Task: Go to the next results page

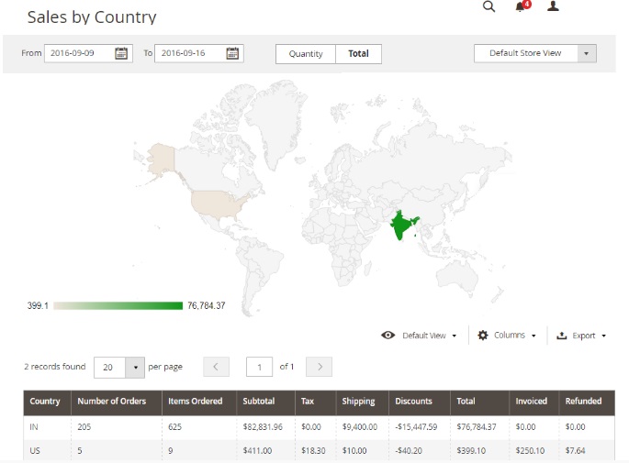Action: 319,367
